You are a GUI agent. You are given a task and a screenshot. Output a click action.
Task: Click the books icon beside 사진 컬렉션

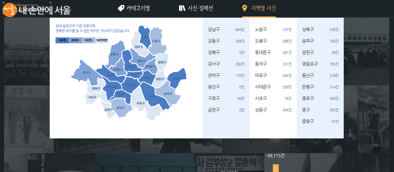coord(182,8)
